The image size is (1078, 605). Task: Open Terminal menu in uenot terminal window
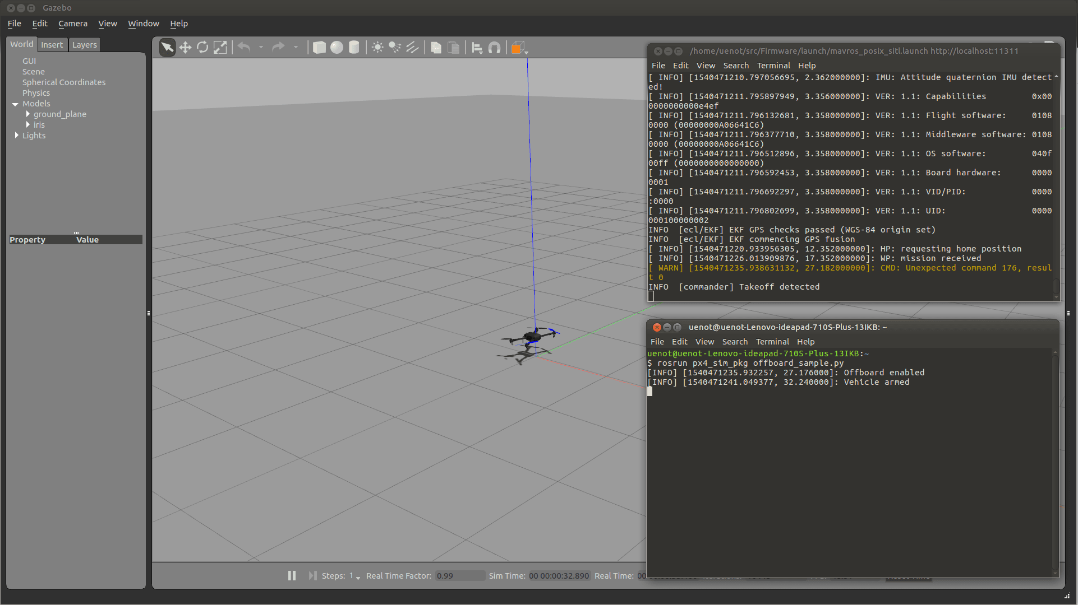click(772, 342)
